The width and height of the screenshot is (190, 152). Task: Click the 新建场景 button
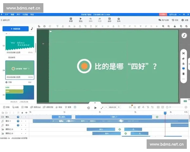(16, 29)
